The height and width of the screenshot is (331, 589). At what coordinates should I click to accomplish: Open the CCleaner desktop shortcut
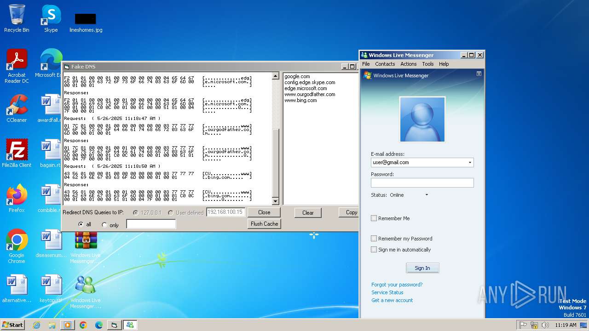[17, 108]
